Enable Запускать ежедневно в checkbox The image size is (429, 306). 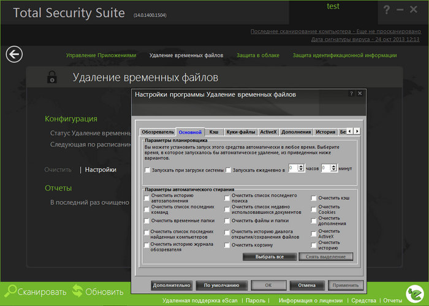click(x=228, y=170)
